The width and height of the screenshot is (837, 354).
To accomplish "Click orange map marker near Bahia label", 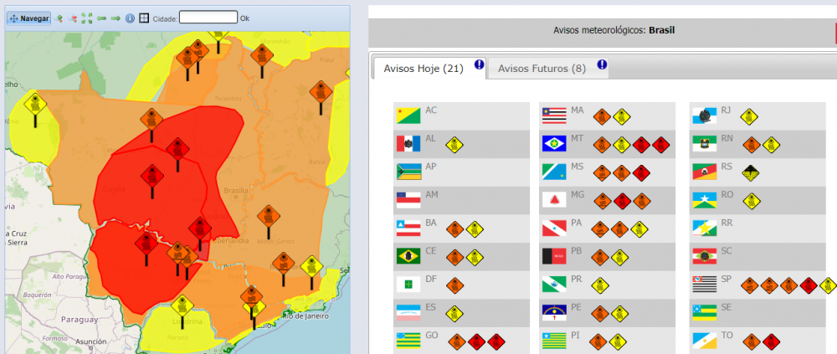I will pos(321,93).
